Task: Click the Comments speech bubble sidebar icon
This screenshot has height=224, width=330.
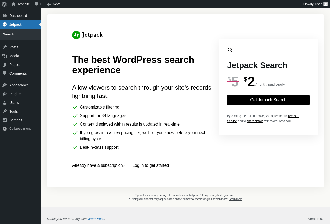Action: click(x=5, y=73)
